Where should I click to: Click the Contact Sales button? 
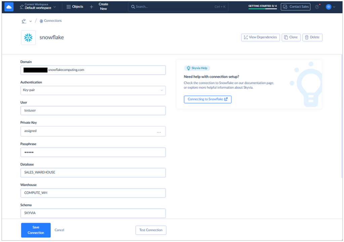pos(296,7)
